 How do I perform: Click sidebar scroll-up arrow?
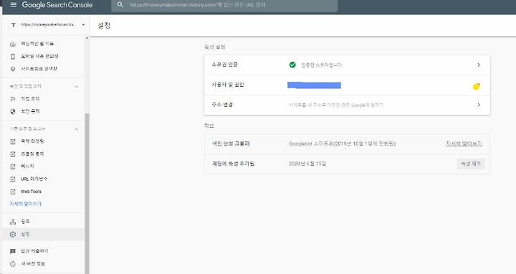(x=87, y=38)
